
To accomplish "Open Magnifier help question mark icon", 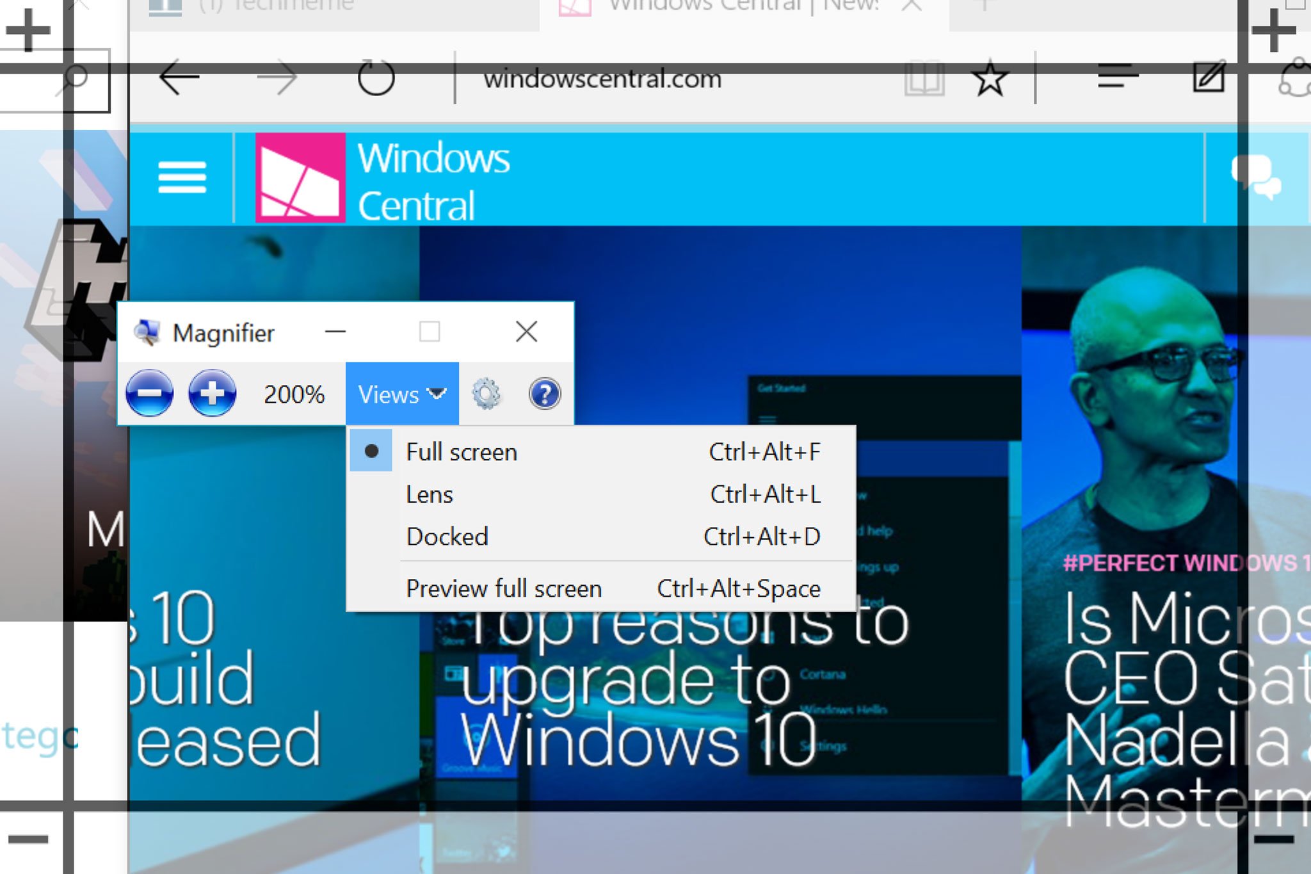I will point(545,394).
